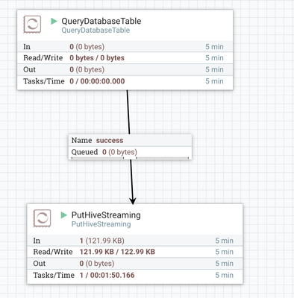Select the QueryDatabaseTable processor title
Viewport: 294px width, 298px height.
[x=101, y=22]
